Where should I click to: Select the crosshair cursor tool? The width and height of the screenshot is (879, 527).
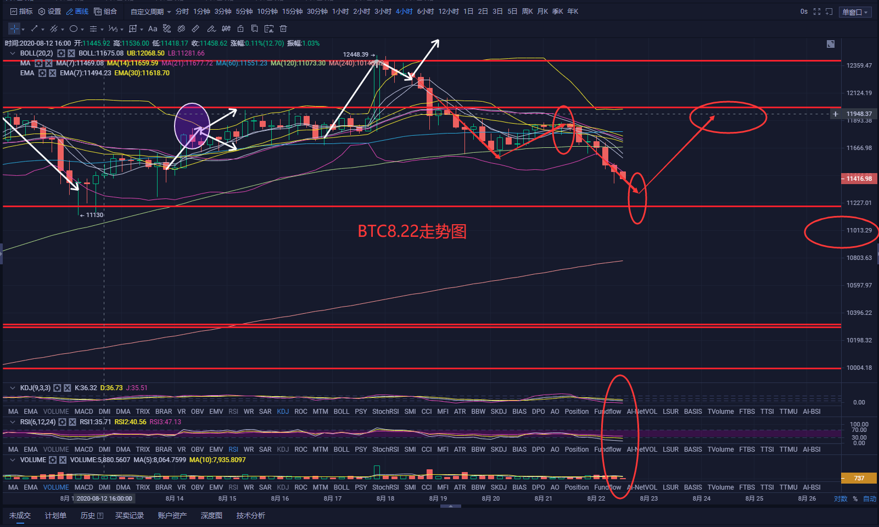14,29
